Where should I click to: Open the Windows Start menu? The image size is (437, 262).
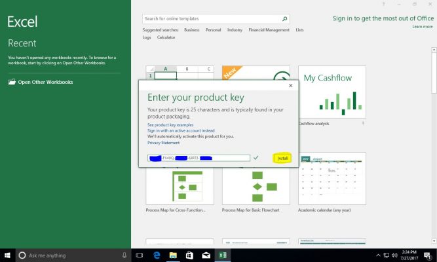click(x=7, y=255)
